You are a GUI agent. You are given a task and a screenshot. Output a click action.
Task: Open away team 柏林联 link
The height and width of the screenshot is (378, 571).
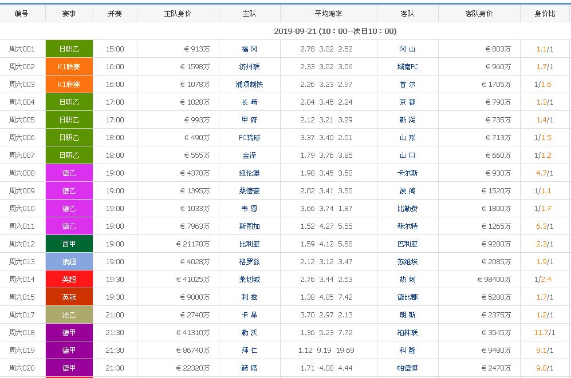(407, 333)
